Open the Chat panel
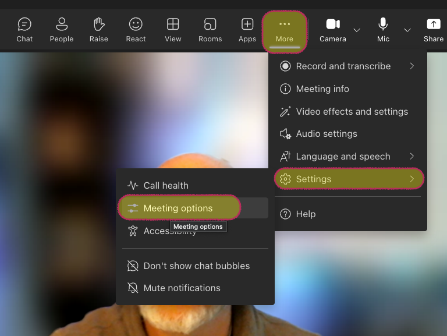Viewport: 447px width, 336px height. pos(24,30)
